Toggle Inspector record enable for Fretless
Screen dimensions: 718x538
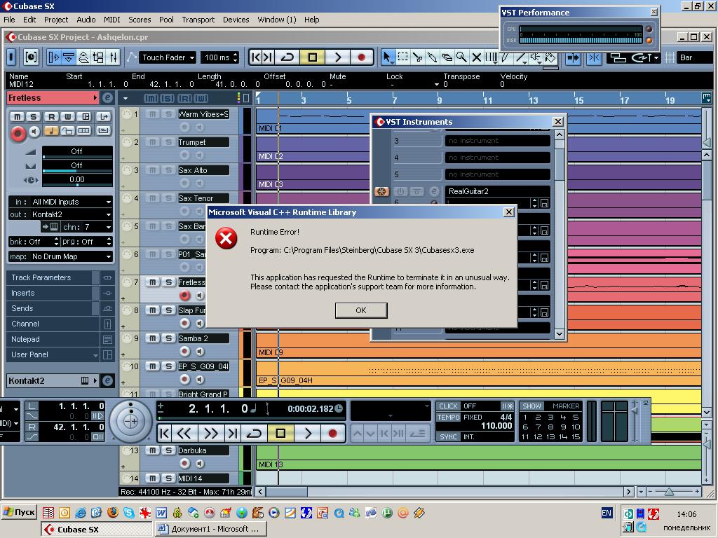tap(18, 134)
